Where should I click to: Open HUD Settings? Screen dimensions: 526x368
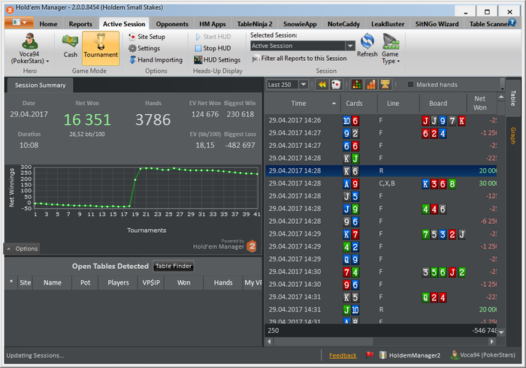coord(217,60)
